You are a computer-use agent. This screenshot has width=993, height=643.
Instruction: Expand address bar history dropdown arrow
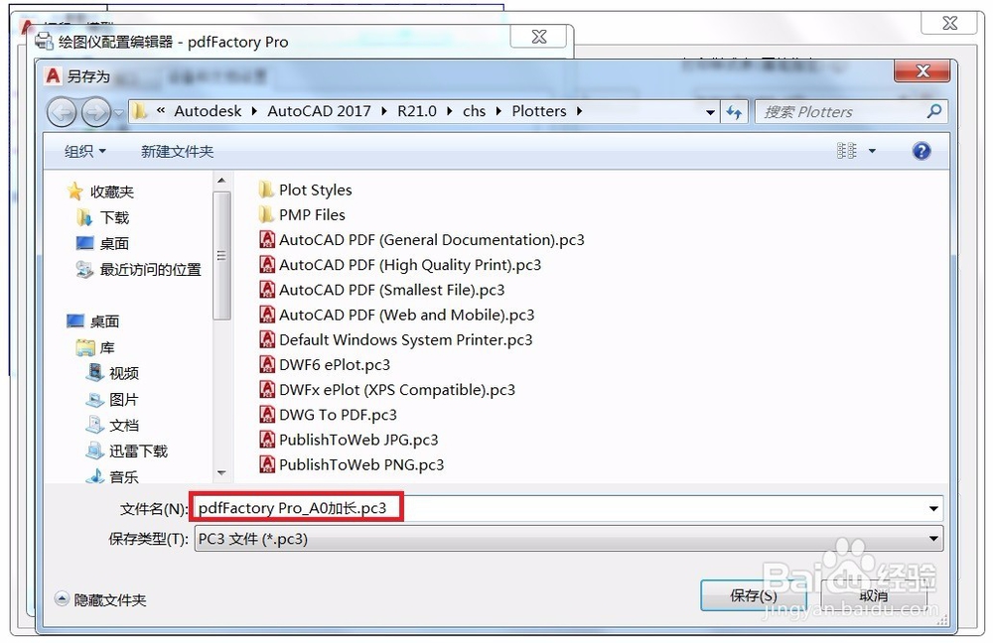(711, 113)
